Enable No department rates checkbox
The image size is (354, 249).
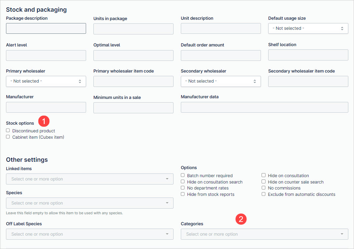pyautogui.click(x=183, y=188)
